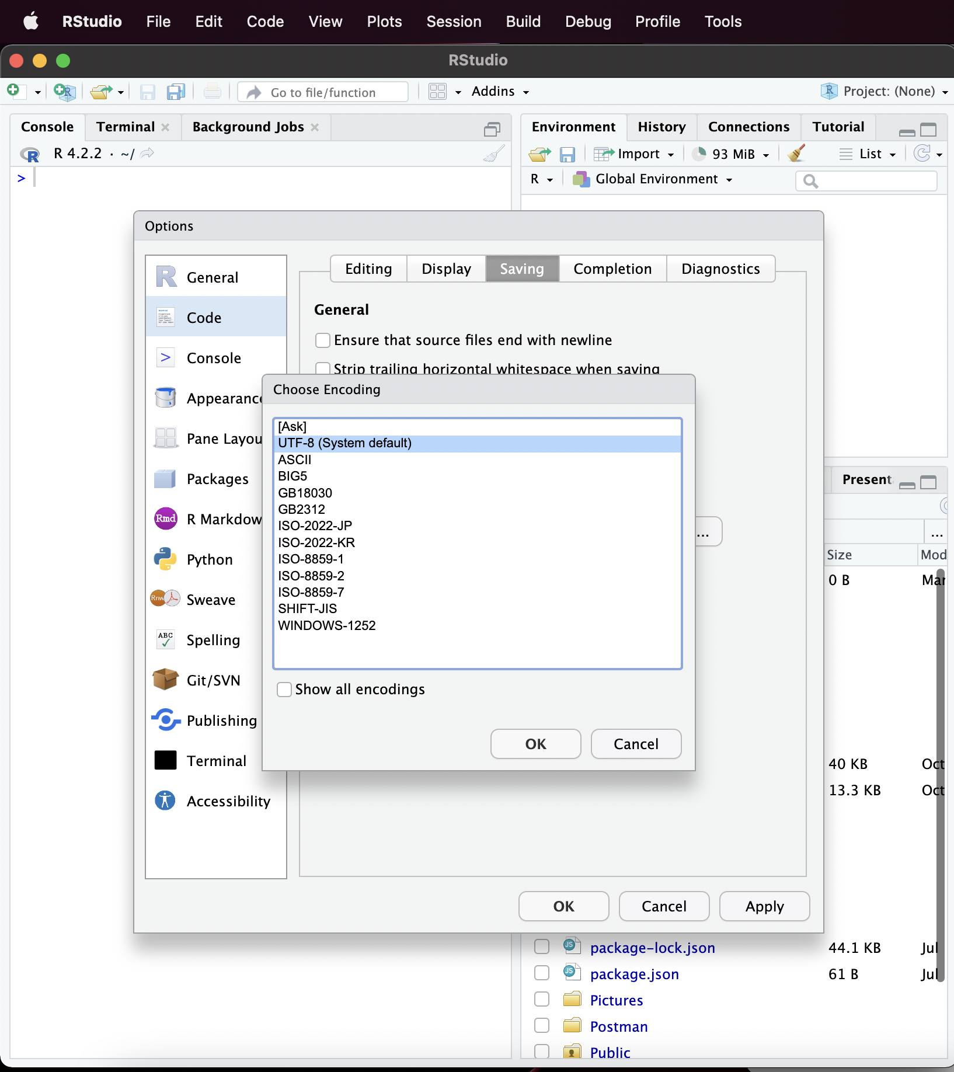The image size is (954, 1072).
Task: Select [Ask] in the encoding list
Action: (x=477, y=427)
